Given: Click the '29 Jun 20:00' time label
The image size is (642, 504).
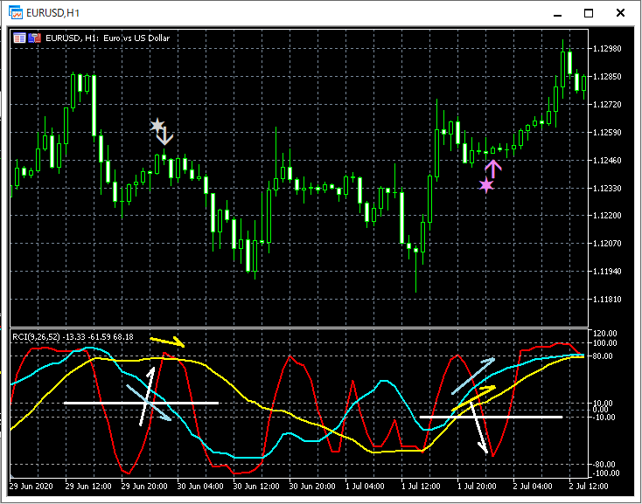Looking at the screenshot, I should [x=144, y=486].
